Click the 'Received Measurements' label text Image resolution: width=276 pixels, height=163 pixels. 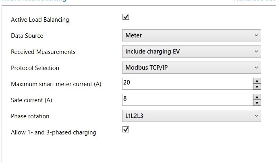coord(43,52)
